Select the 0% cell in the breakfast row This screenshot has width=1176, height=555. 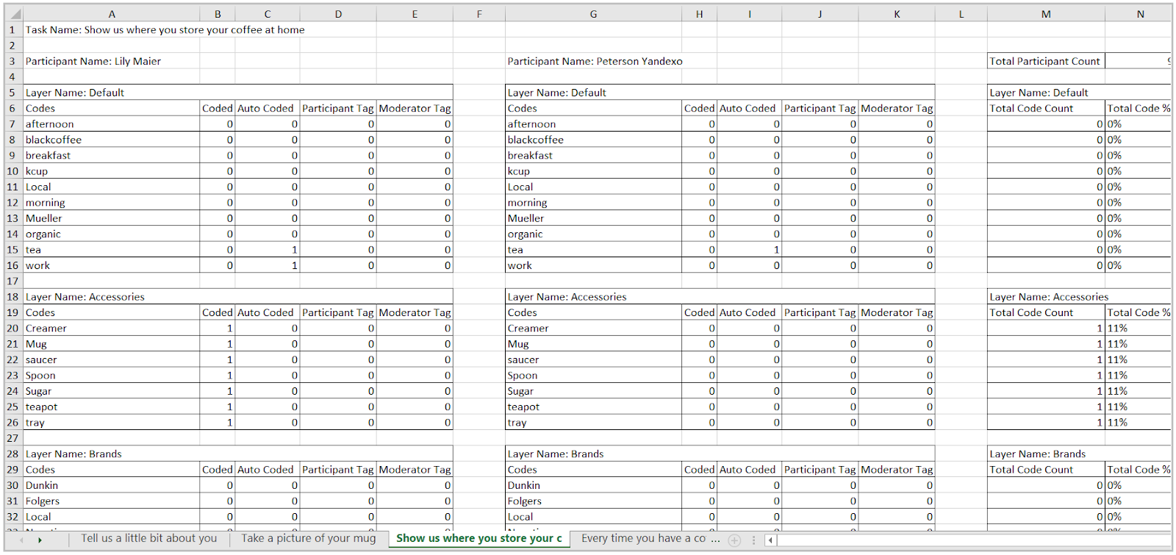(1139, 155)
